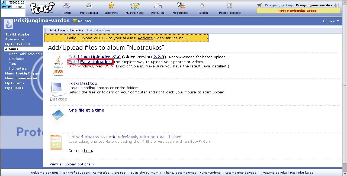Open Mano dienoraščiai sidebar item
Screen dimensions: 347x176
point(21,78)
